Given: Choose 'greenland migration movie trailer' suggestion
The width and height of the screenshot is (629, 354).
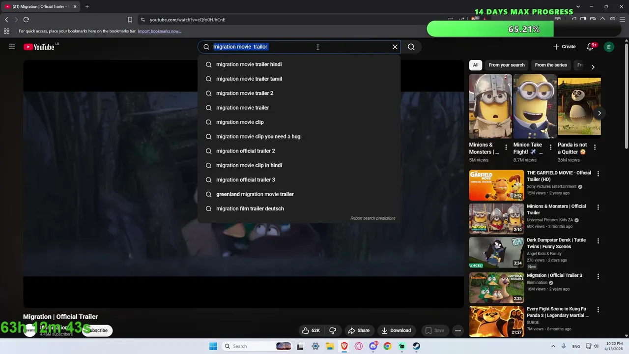Looking at the screenshot, I should point(299,194).
